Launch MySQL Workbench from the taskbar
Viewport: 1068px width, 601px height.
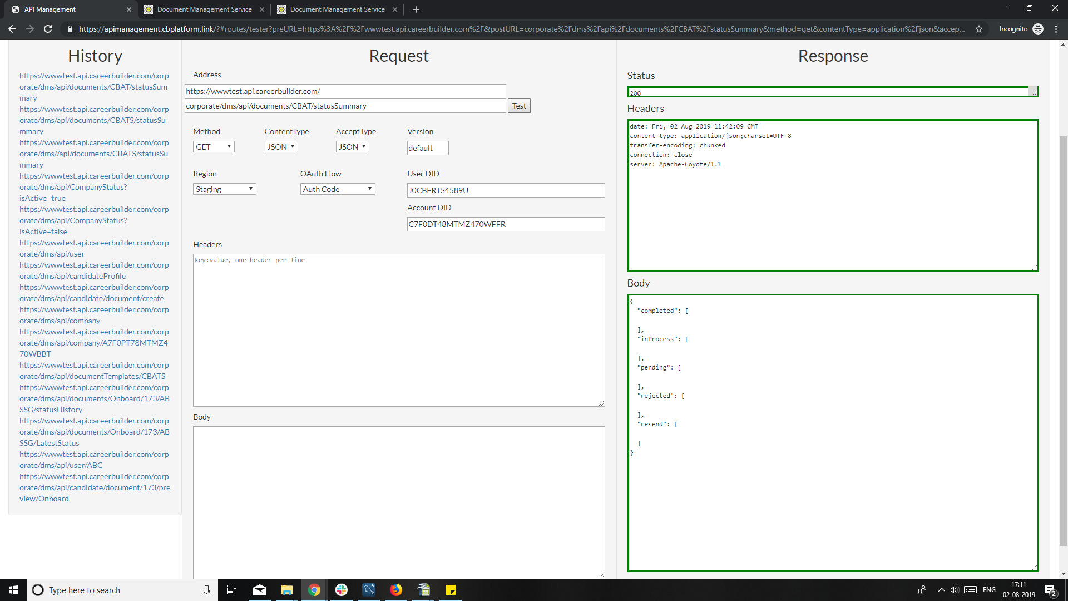369,590
